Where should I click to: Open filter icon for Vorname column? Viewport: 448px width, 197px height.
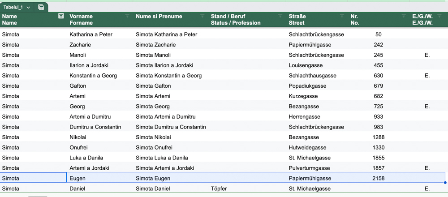[127, 16]
